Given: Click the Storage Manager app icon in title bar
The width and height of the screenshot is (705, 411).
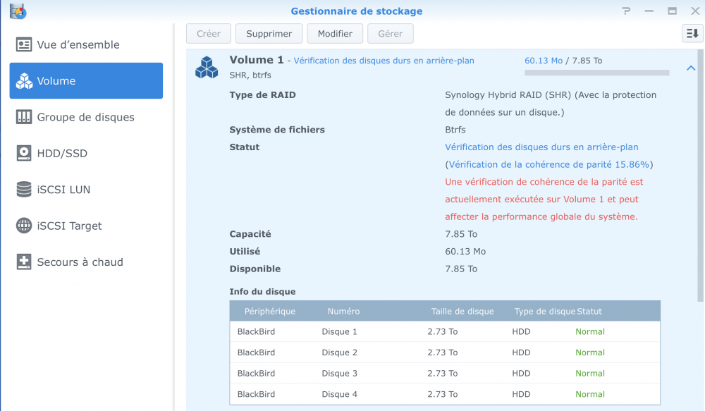Looking at the screenshot, I should [x=18, y=11].
